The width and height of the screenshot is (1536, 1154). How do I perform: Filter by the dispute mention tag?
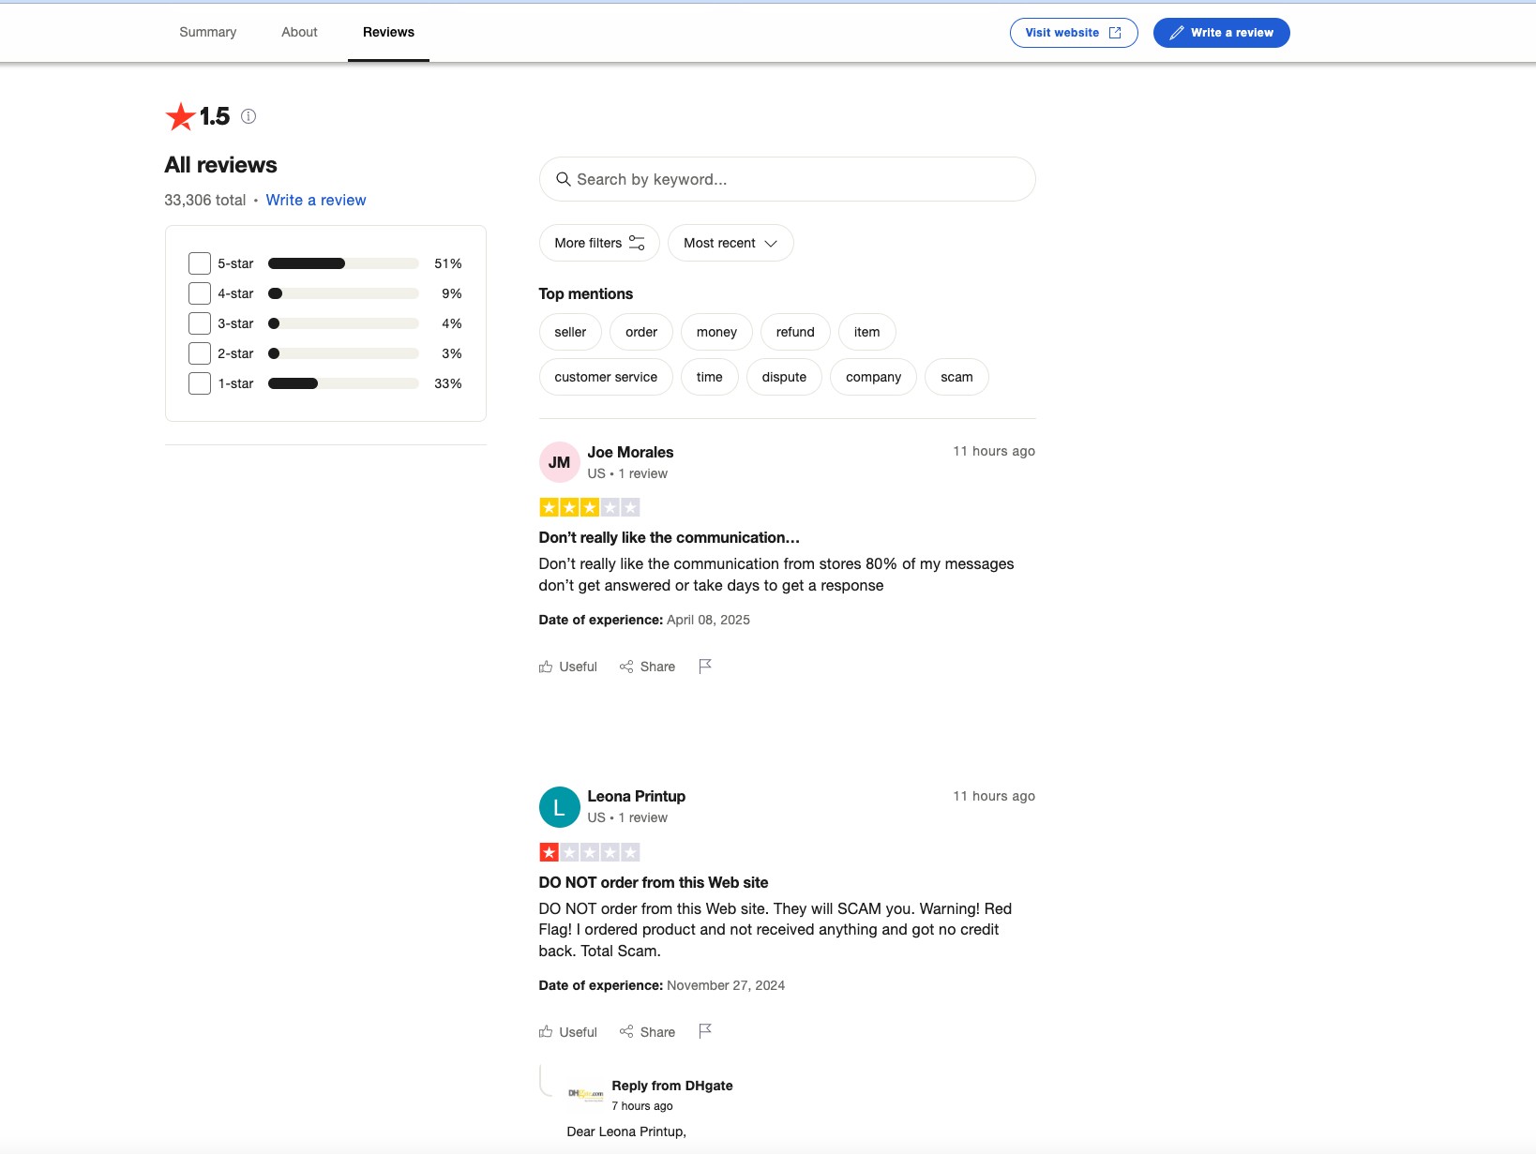click(784, 377)
